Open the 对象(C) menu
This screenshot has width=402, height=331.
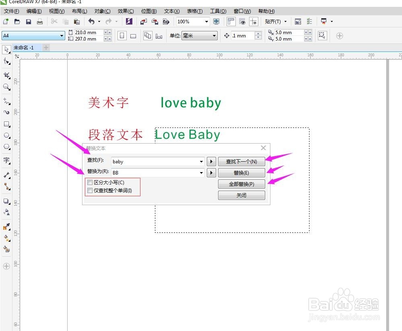point(102,11)
